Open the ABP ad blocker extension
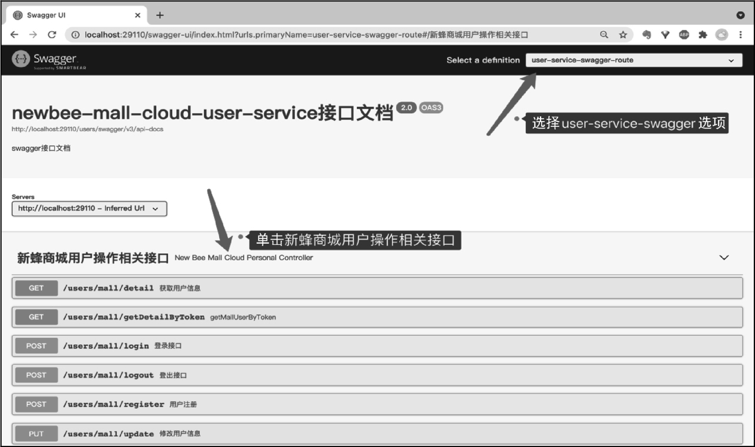Viewport: 755px width, 447px height. point(684,35)
